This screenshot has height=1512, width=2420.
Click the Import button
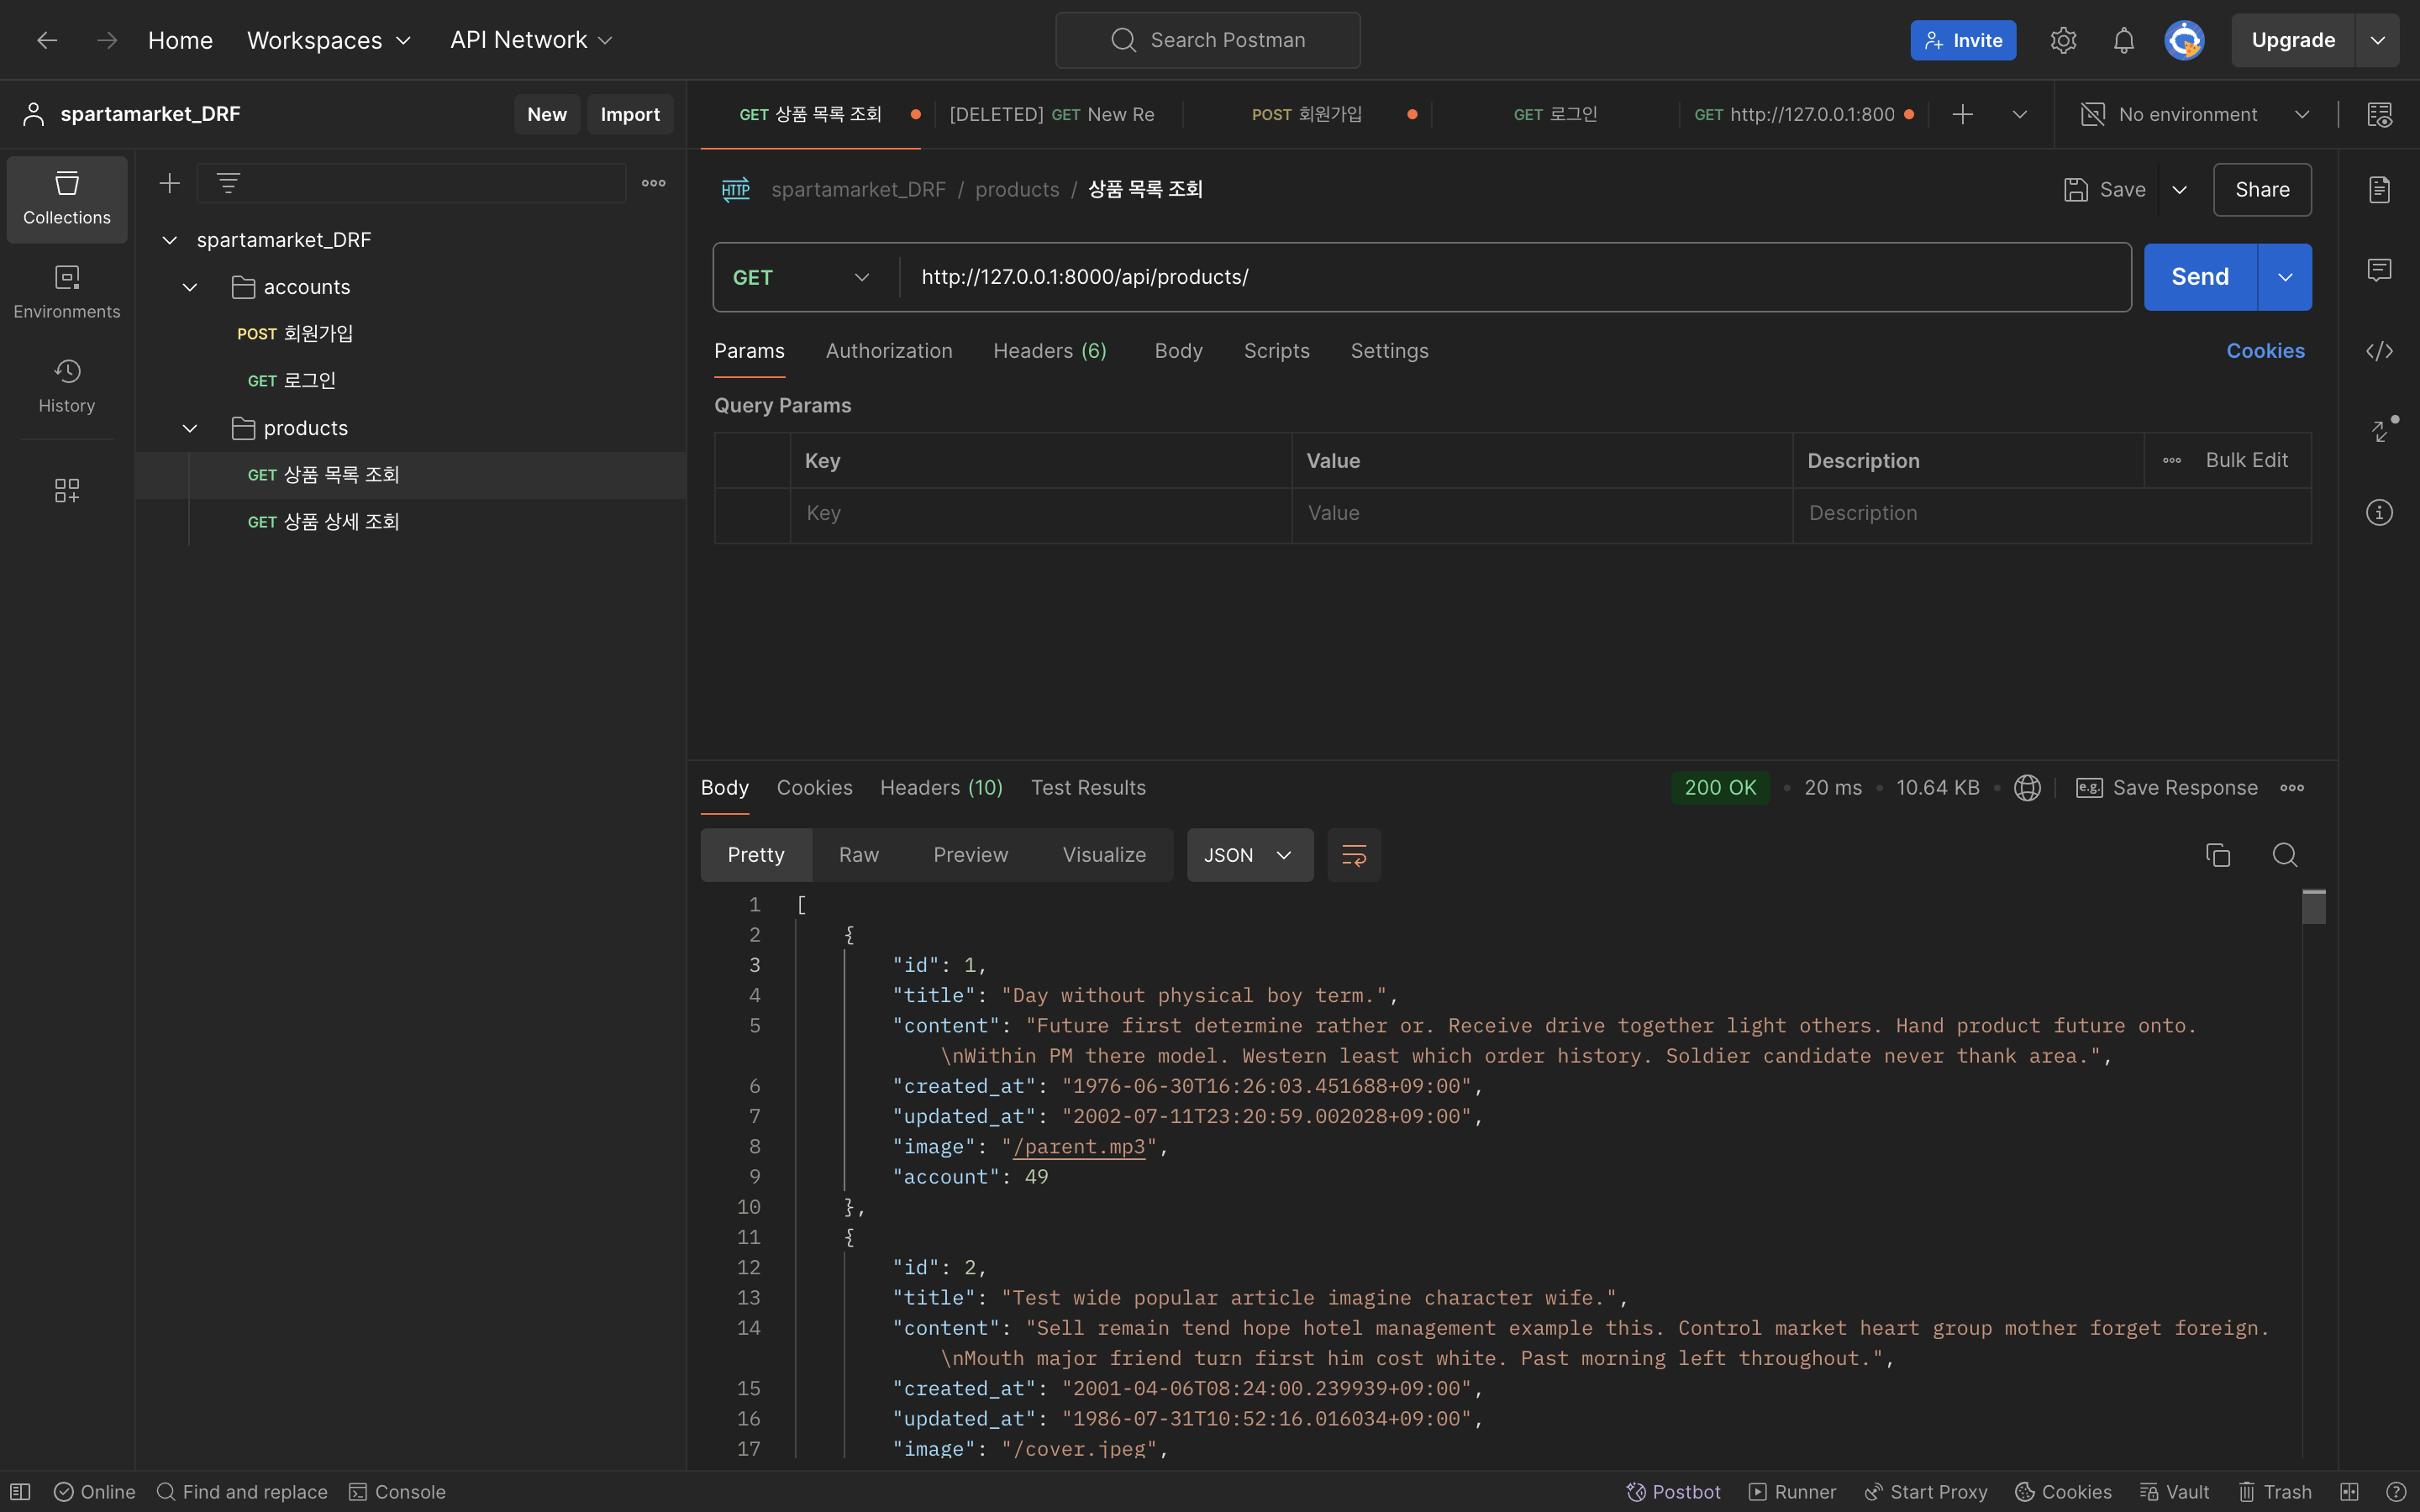630,114
